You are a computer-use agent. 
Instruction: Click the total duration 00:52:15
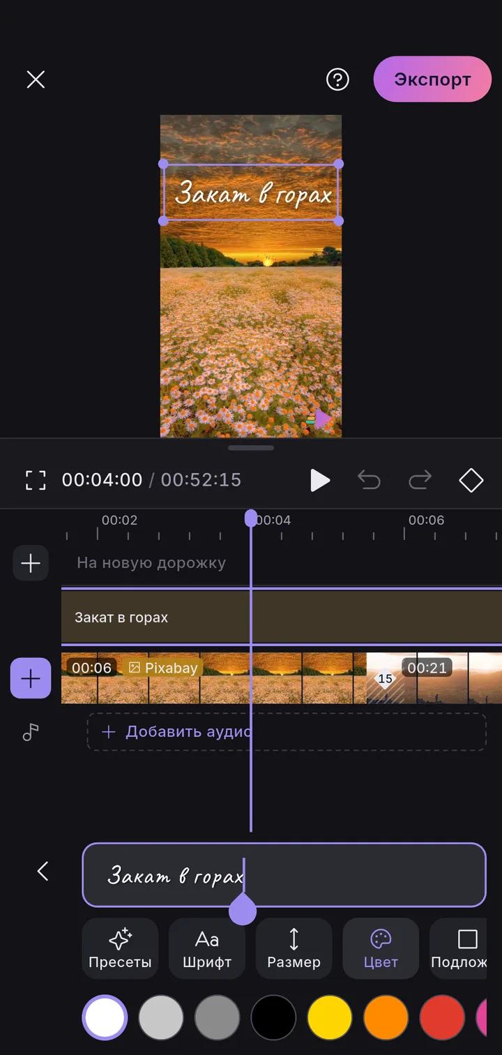(x=201, y=480)
